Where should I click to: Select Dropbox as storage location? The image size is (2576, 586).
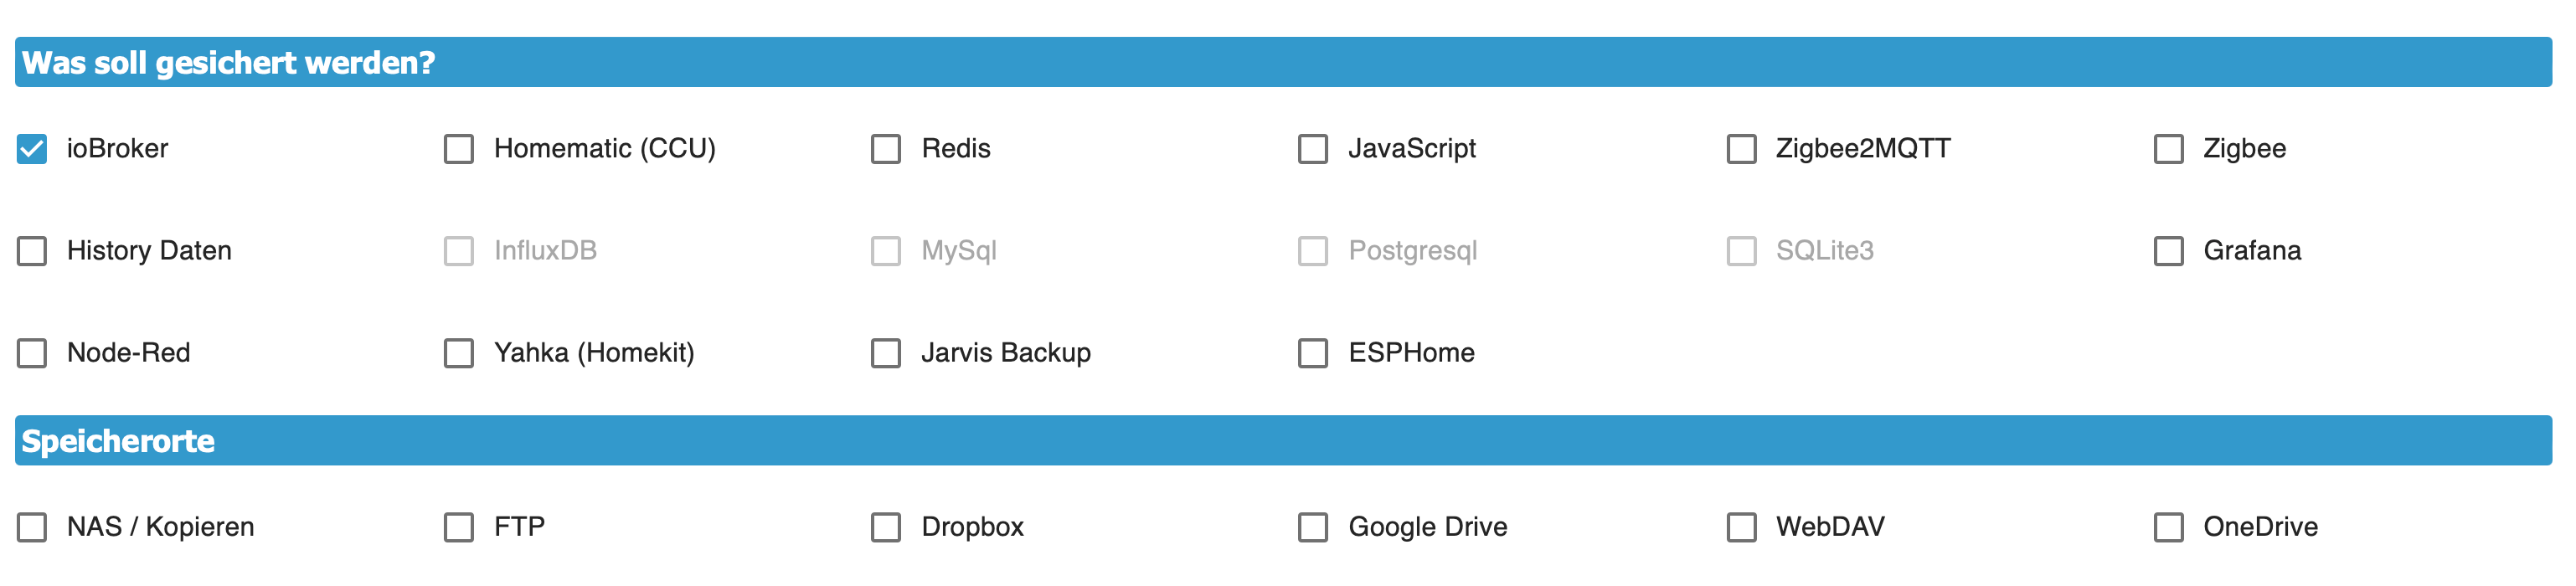tap(886, 527)
